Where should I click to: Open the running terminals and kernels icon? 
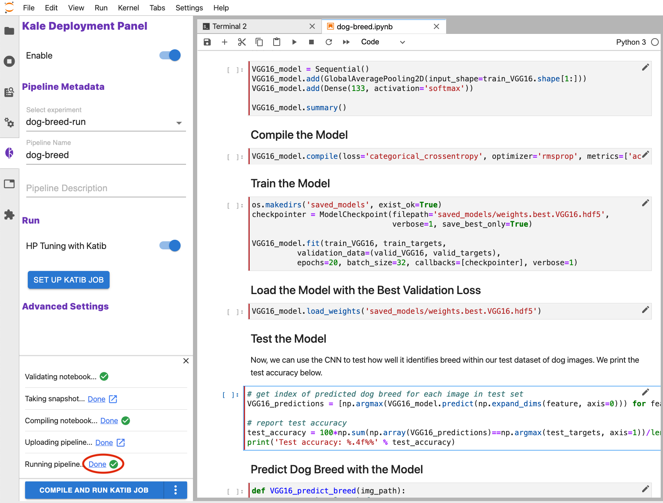click(x=9, y=61)
